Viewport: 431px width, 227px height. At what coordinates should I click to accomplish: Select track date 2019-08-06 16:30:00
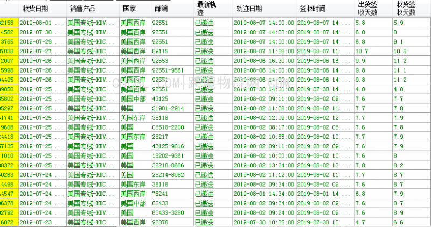click(264, 61)
